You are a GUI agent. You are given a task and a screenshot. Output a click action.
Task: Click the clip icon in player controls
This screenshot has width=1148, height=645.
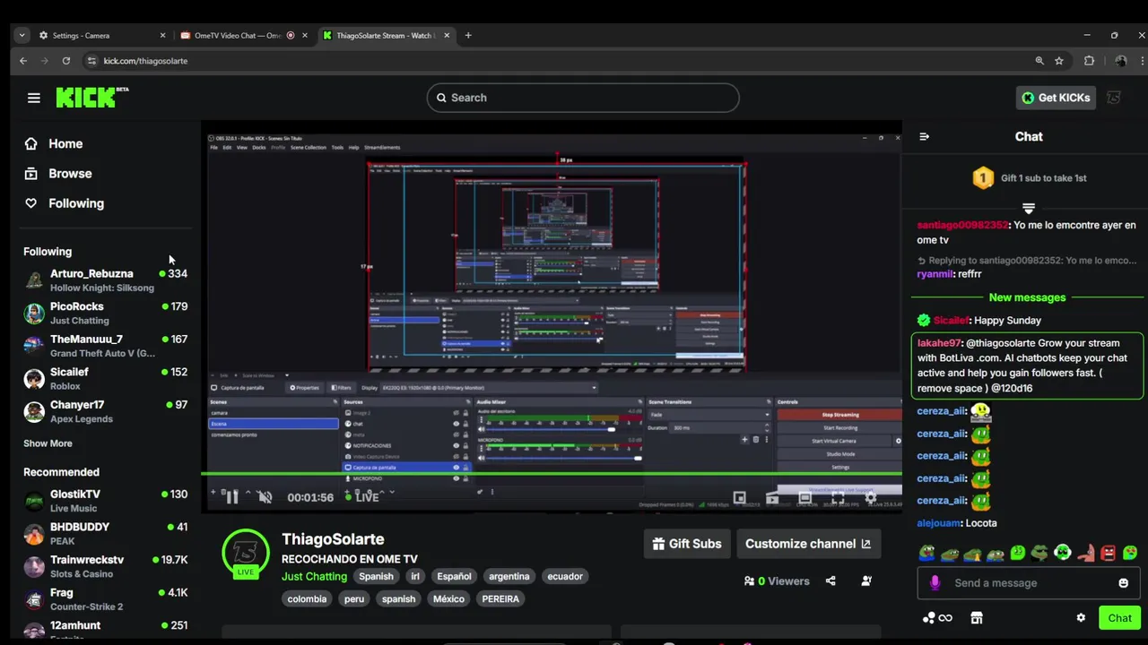click(772, 498)
